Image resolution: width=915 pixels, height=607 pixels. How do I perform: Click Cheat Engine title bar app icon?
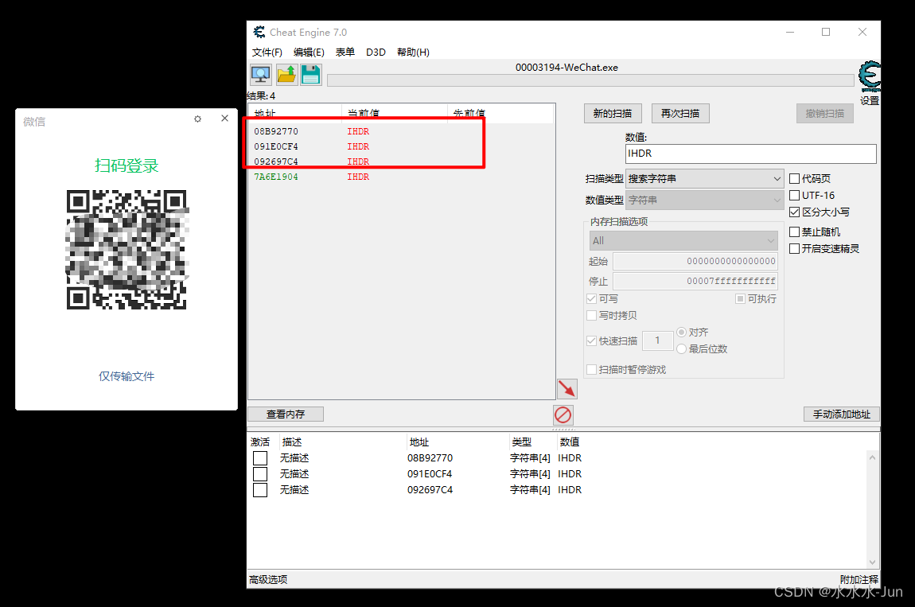(x=259, y=32)
